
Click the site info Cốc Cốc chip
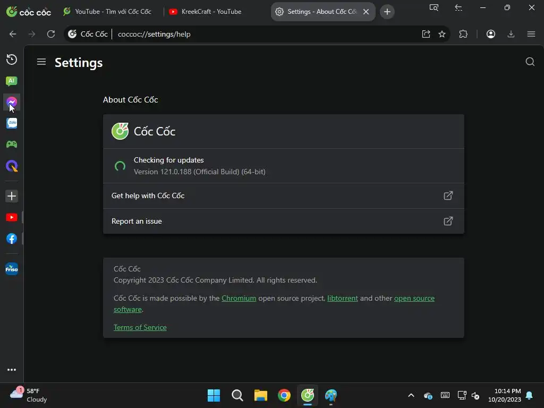coord(88,34)
